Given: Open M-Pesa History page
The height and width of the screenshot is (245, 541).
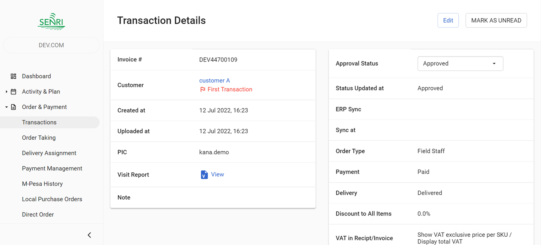Looking at the screenshot, I should pyautogui.click(x=42, y=184).
